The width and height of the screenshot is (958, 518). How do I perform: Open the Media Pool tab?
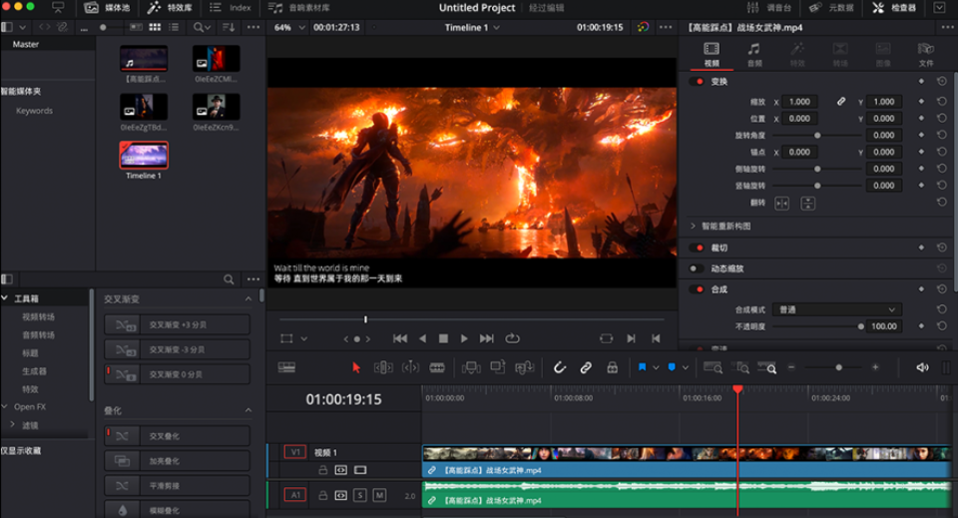[108, 7]
